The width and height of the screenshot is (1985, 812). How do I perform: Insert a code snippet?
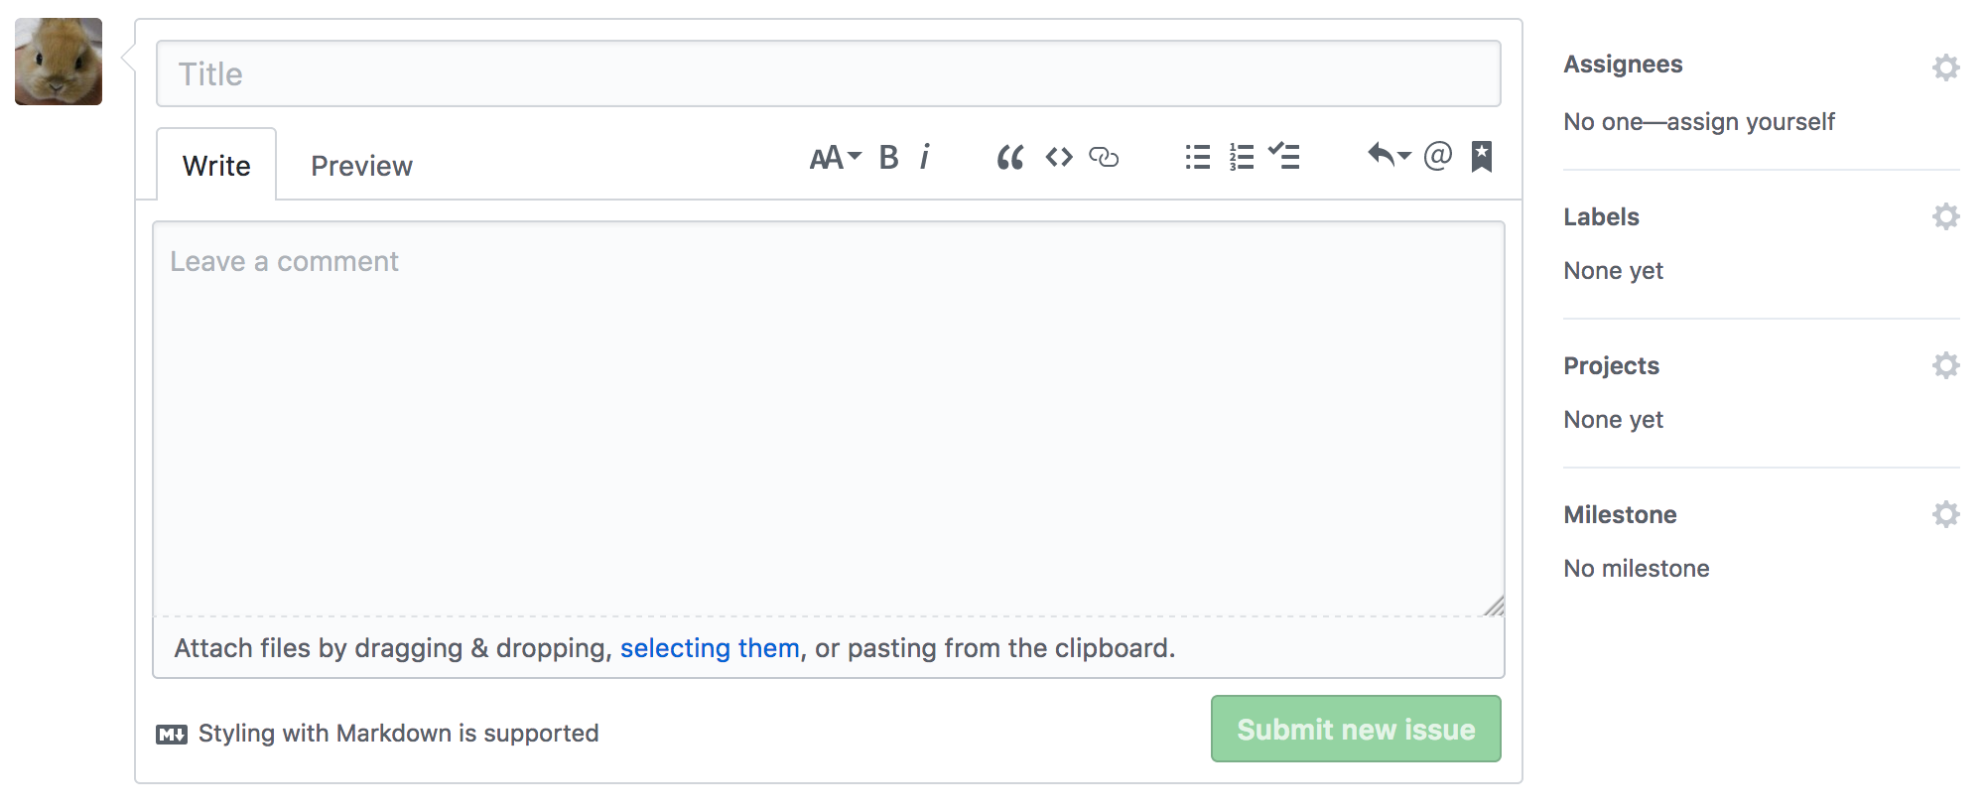(1058, 157)
